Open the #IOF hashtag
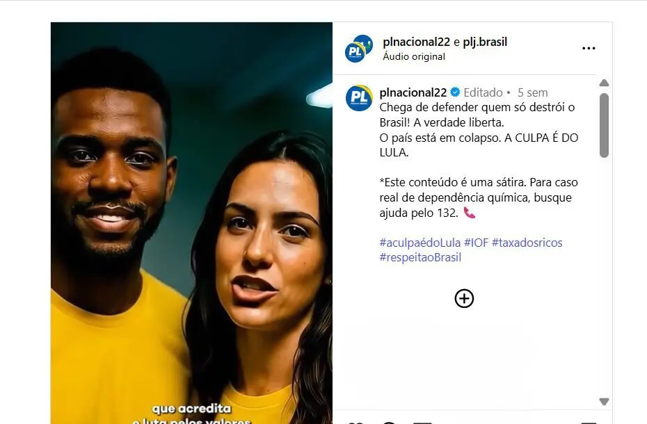Screen dimensions: 647x424 point(476,243)
